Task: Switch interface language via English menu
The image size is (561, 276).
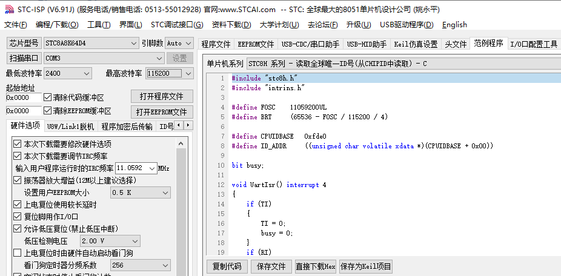Action: (454, 25)
